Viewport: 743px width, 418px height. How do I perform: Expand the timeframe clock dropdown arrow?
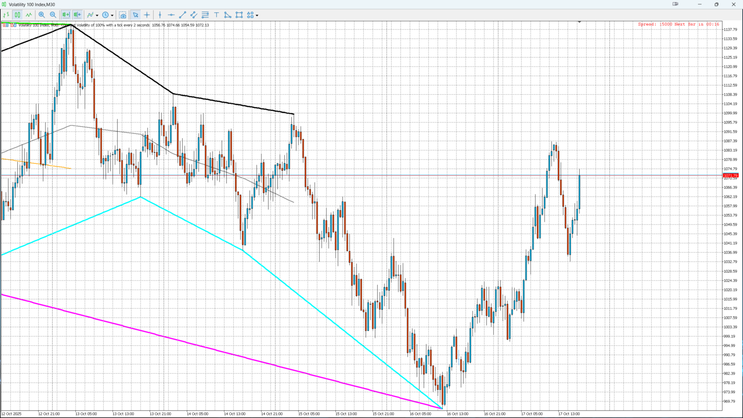coord(112,15)
